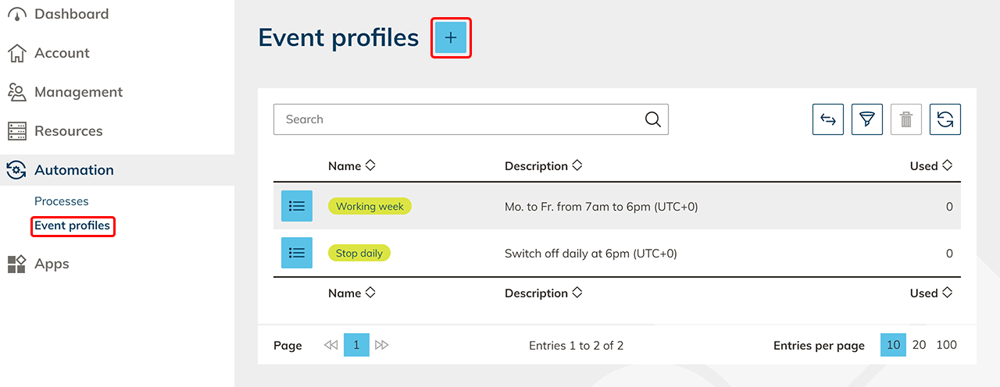Expand the Management menu section

[x=78, y=92]
